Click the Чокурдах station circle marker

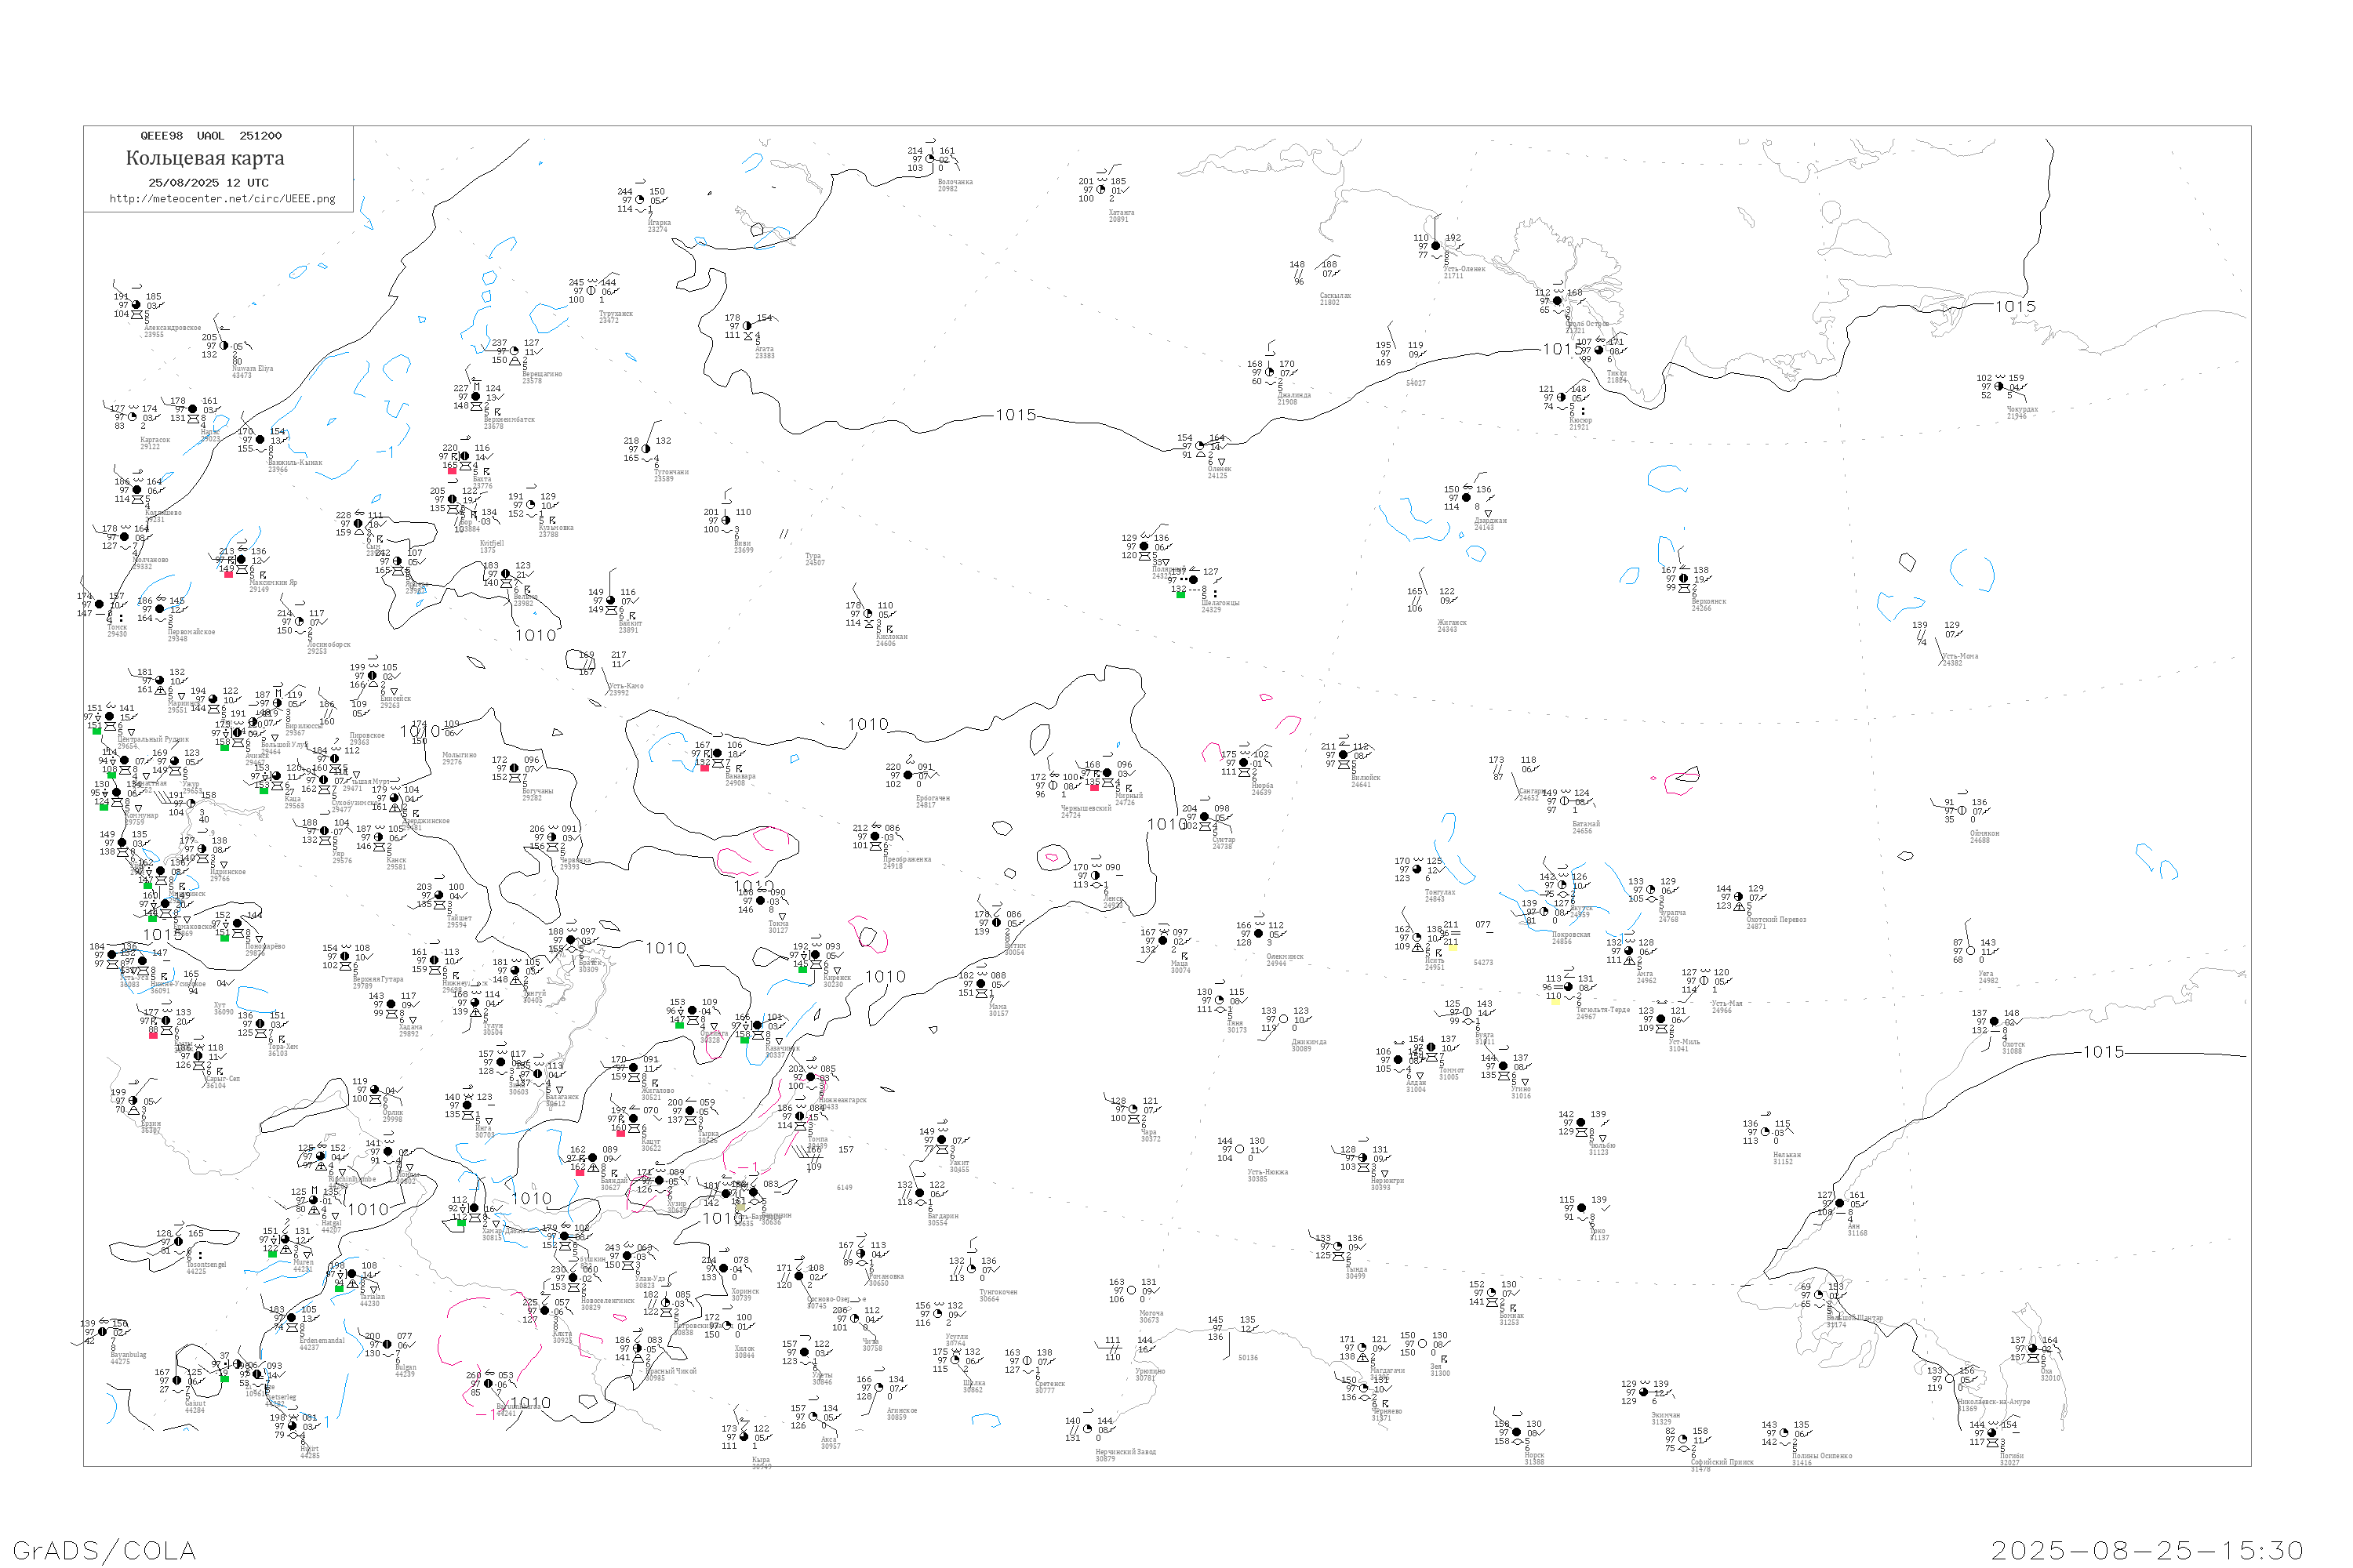pos(1998,386)
